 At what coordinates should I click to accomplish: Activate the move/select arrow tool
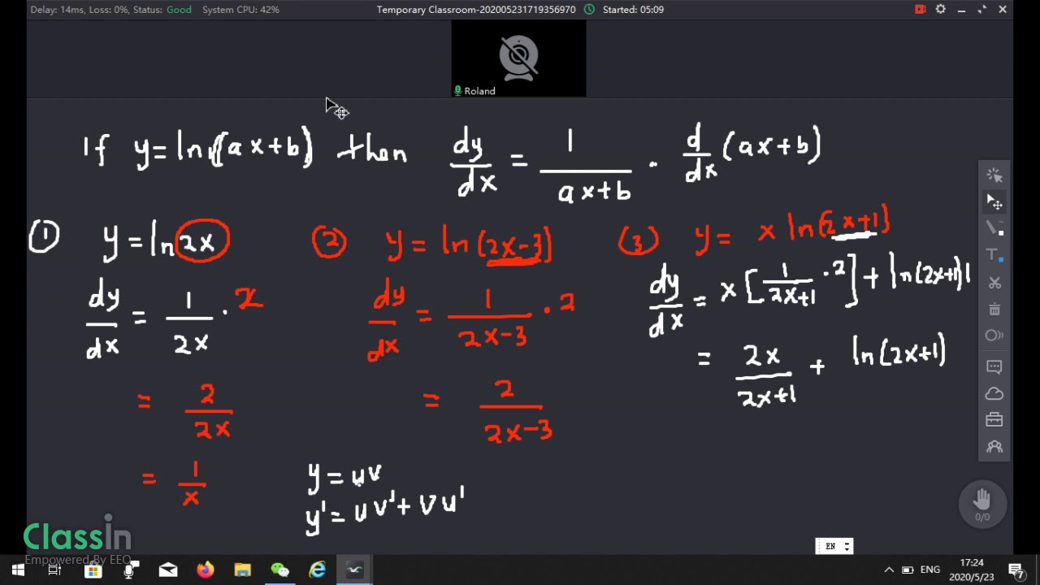(x=994, y=201)
